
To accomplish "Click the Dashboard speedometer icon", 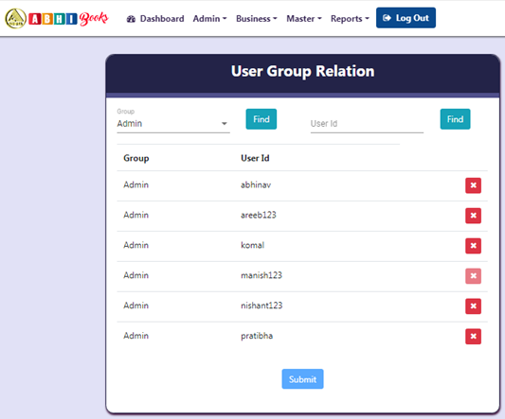I will point(131,19).
